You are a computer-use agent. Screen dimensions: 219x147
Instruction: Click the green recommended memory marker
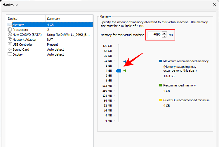tap(125, 70)
